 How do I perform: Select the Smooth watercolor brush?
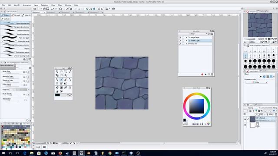(15, 34)
